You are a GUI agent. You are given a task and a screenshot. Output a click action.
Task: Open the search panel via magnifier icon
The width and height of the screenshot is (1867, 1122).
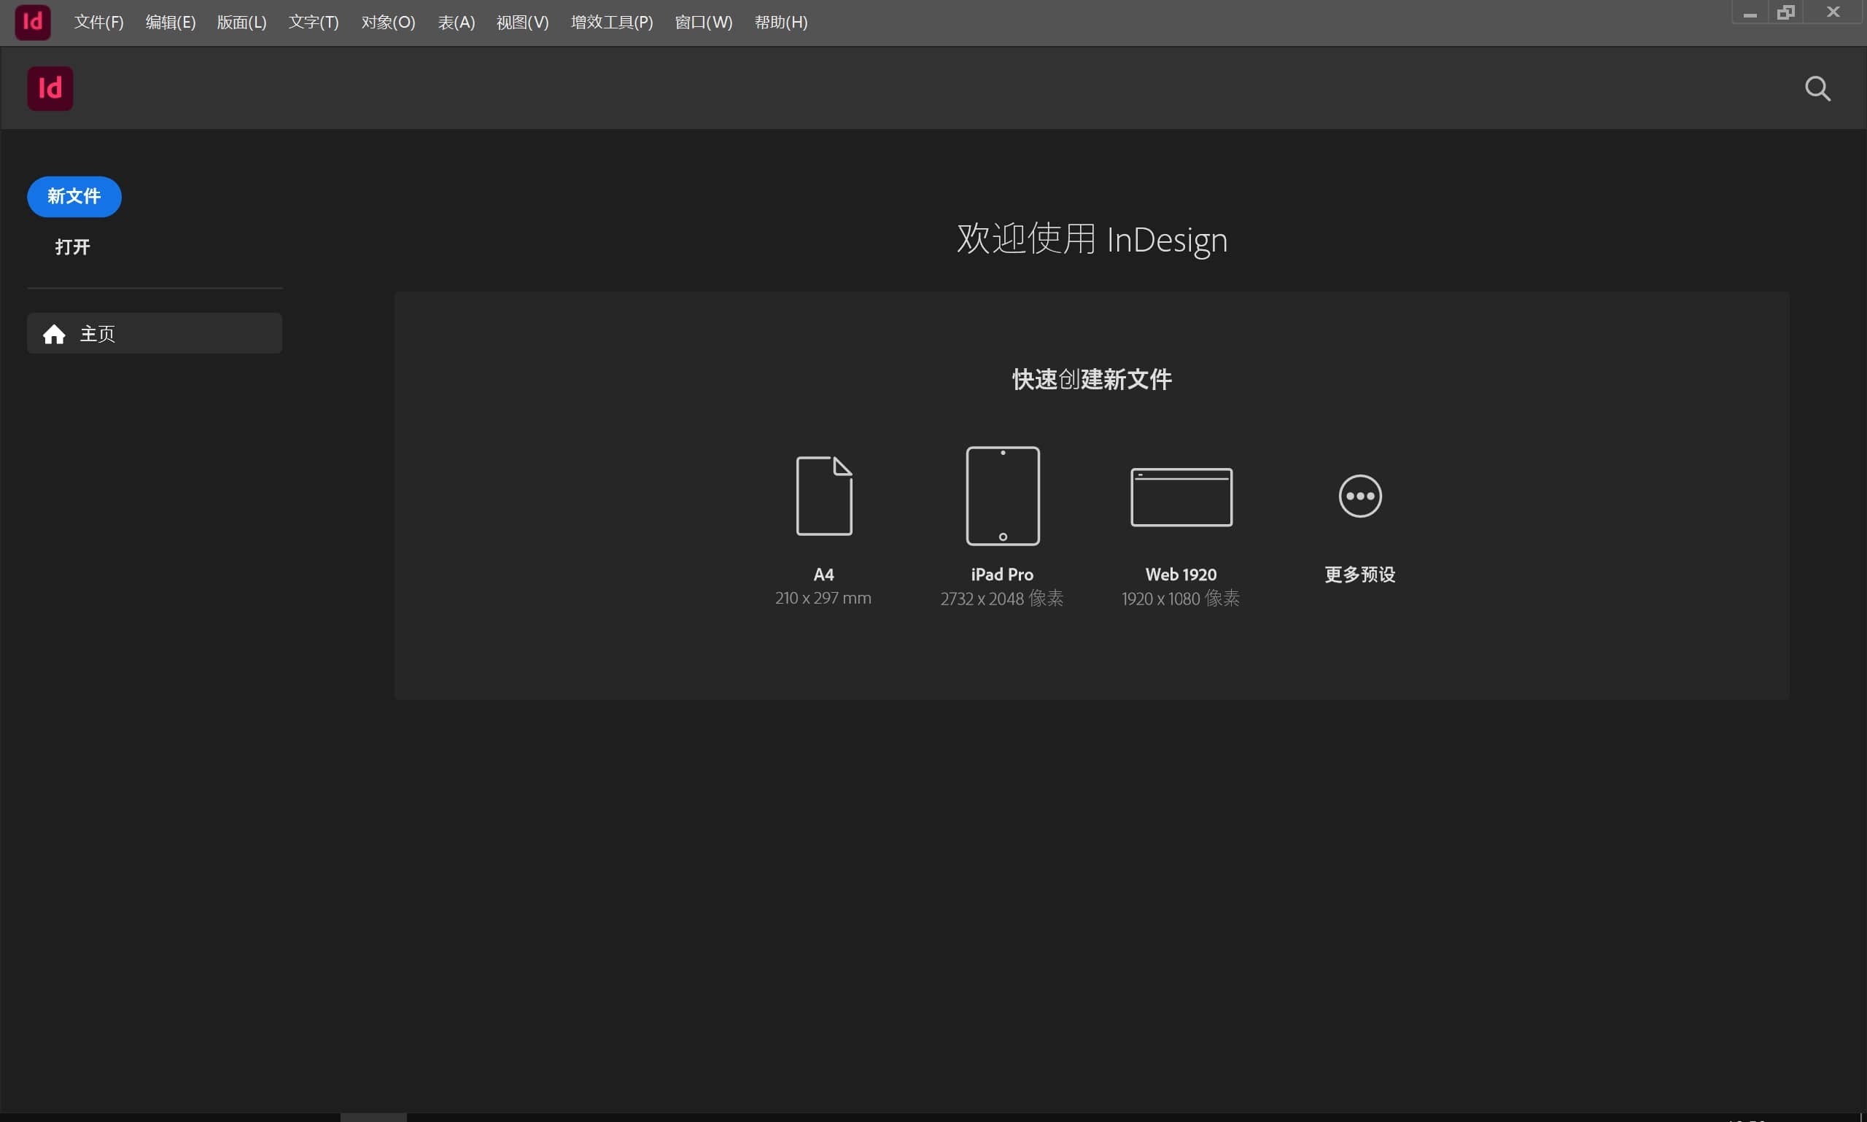tap(1818, 88)
